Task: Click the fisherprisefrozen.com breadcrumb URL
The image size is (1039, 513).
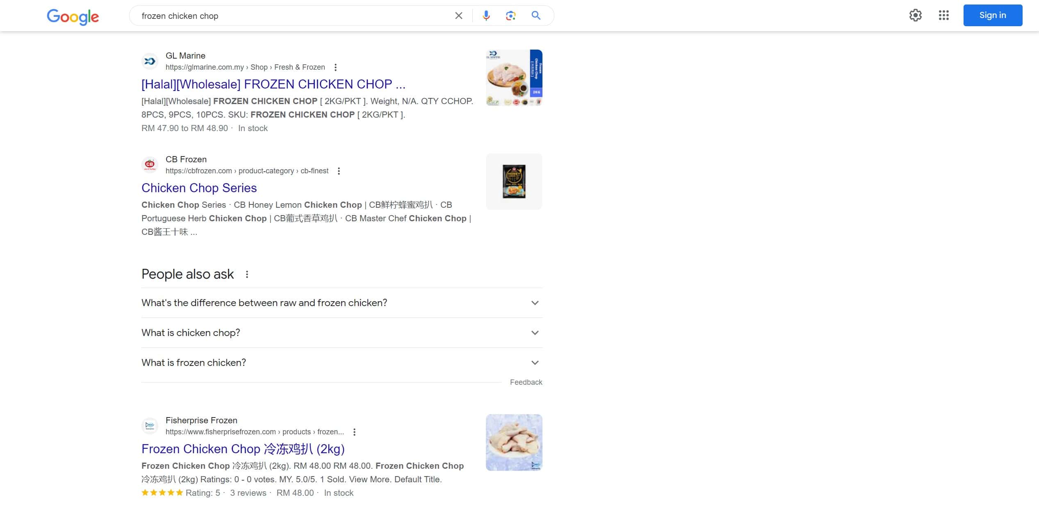Action: pos(255,432)
